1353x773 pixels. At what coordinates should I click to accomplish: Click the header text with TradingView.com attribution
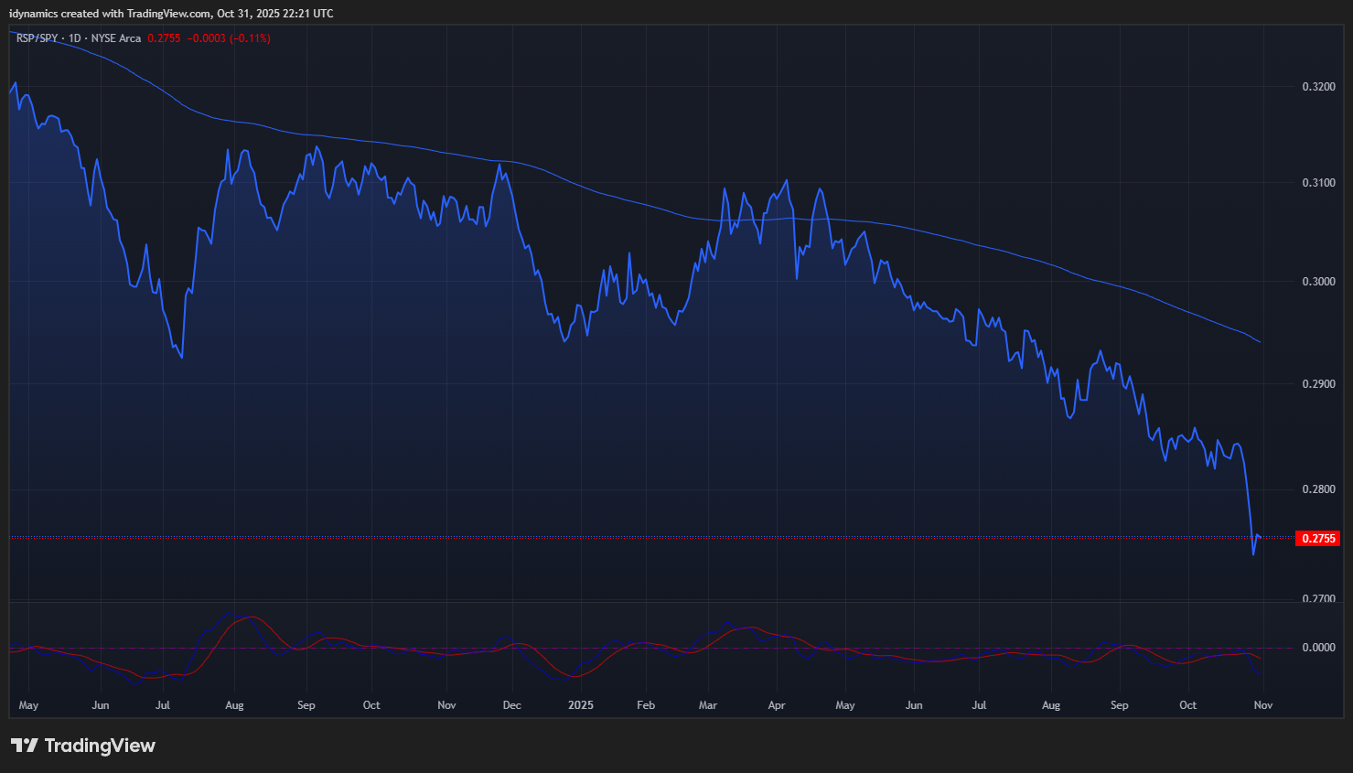[x=171, y=14]
